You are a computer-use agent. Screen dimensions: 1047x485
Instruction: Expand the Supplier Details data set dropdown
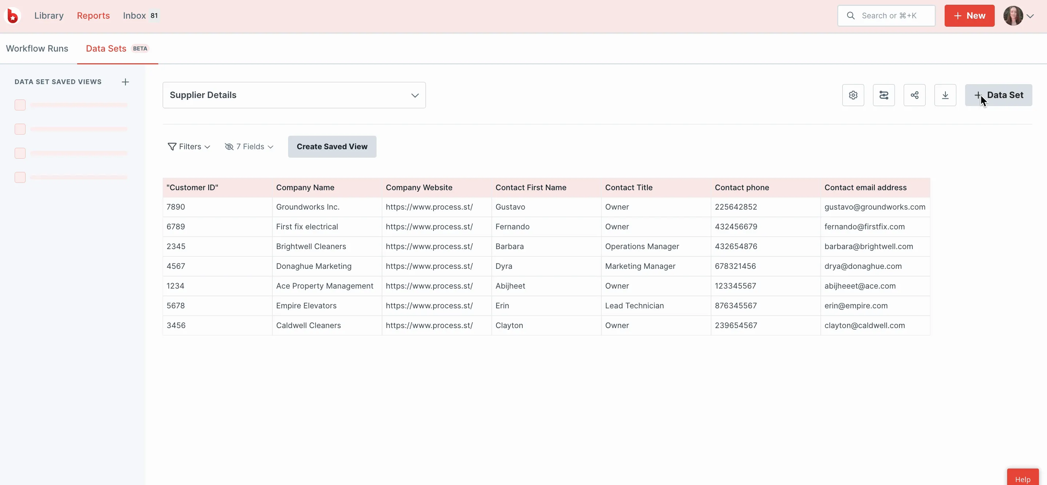294,95
